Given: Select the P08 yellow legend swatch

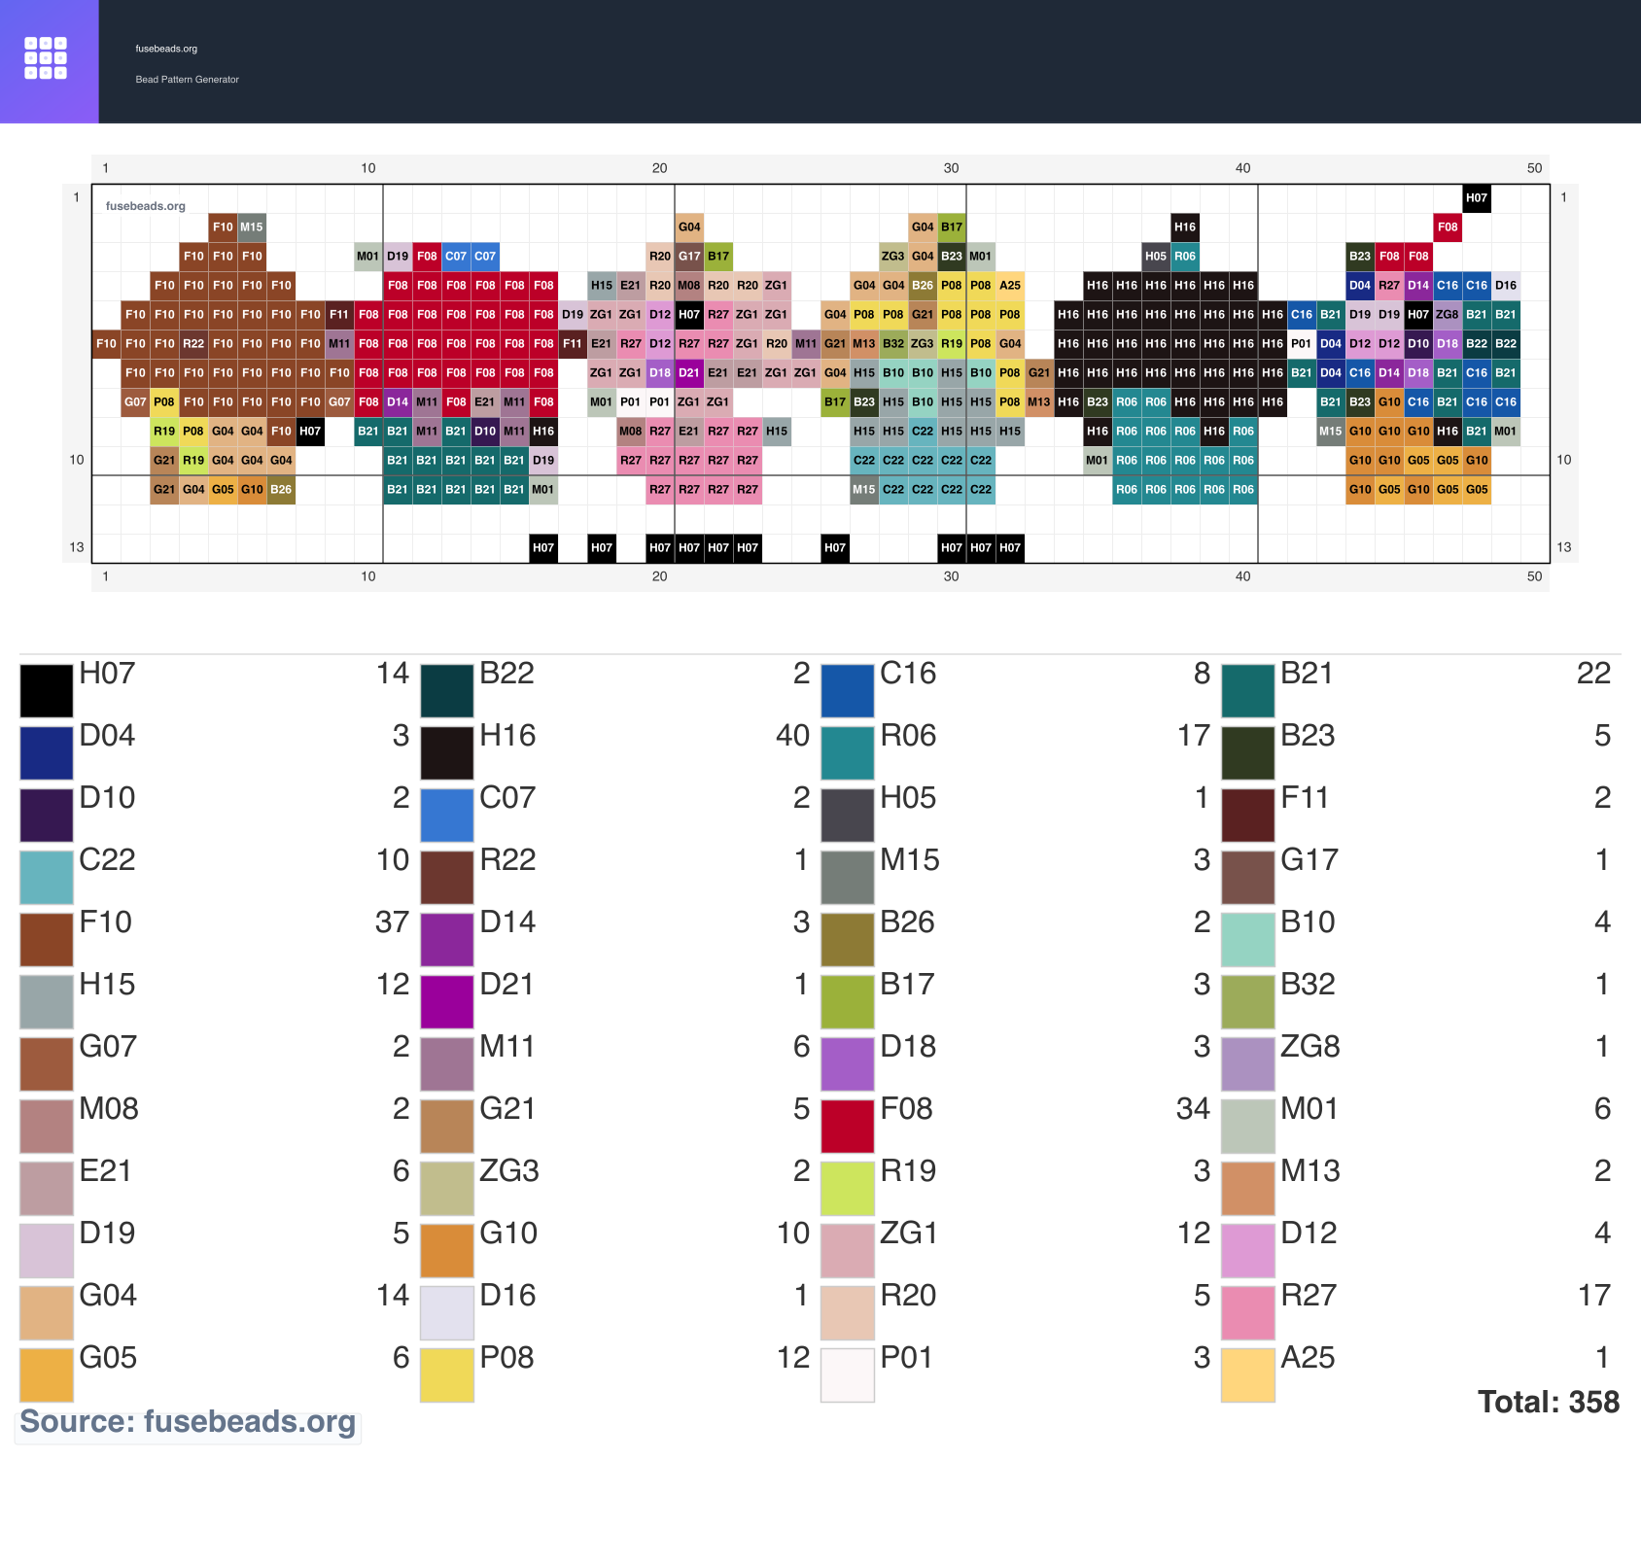Looking at the screenshot, I should [447, 1375].
